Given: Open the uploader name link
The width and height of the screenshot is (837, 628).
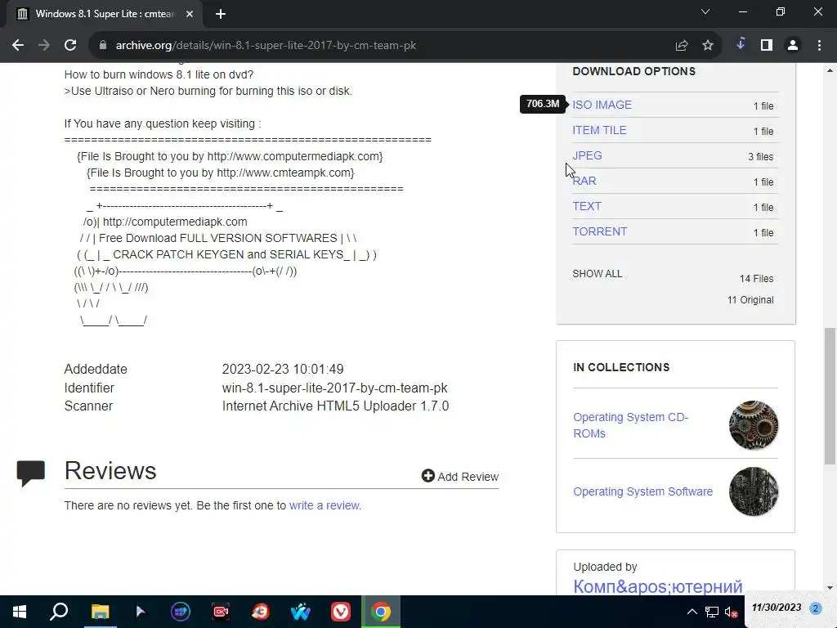Looking at the screenshot, I should pos(657,586).
